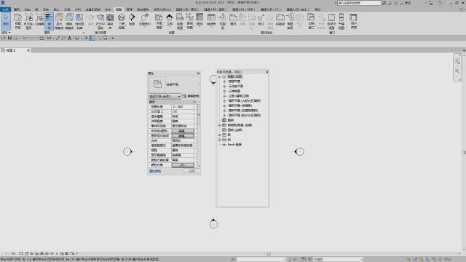
Task: Open the Duplicate View tool
Action: coord(189,21)
